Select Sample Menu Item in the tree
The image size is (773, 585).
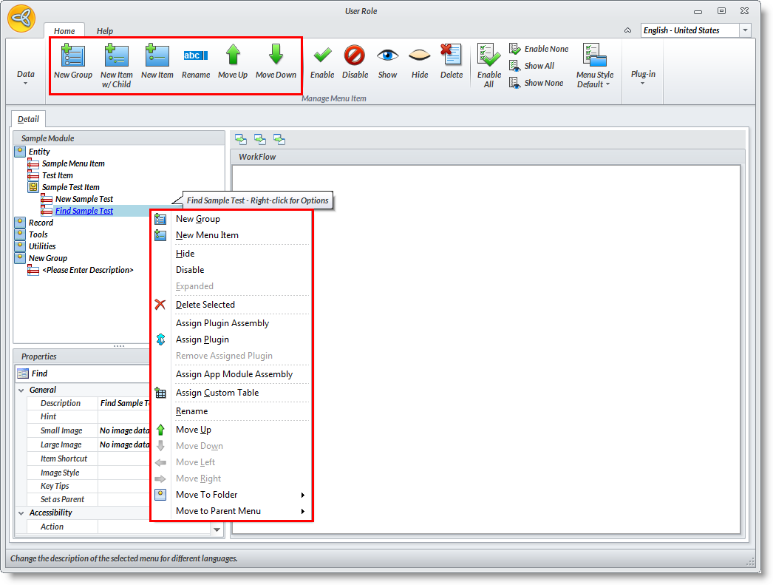[x=73, y=163]
